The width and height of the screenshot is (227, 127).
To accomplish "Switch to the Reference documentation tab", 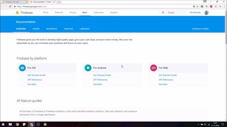I will coord(52,29).
